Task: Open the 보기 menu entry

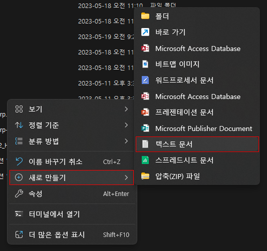Action: (72, 109)
